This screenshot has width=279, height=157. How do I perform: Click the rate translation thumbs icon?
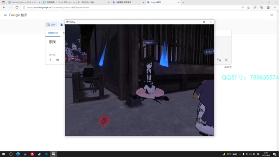point(219,60)
